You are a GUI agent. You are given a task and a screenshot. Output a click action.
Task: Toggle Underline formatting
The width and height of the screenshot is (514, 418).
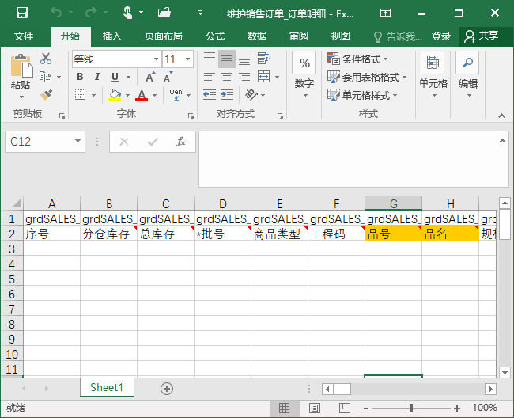point(115,77)
